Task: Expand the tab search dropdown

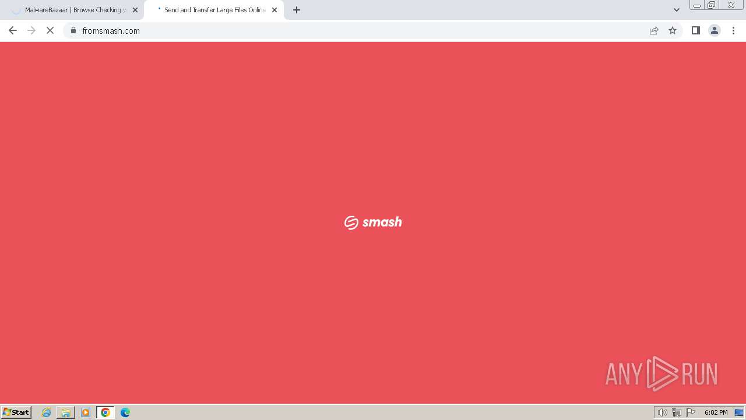Action: tap(677, 10)
